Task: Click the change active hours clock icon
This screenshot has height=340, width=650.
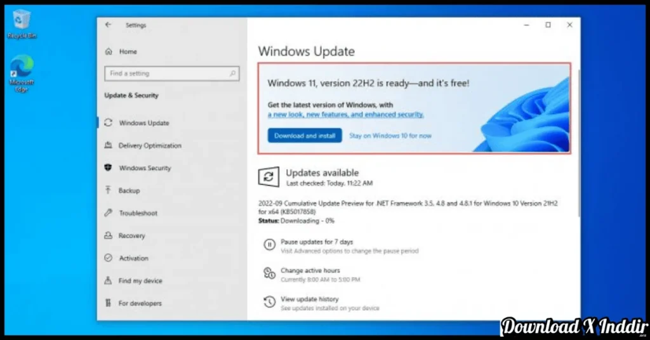Action: click(x=269, y=273)
